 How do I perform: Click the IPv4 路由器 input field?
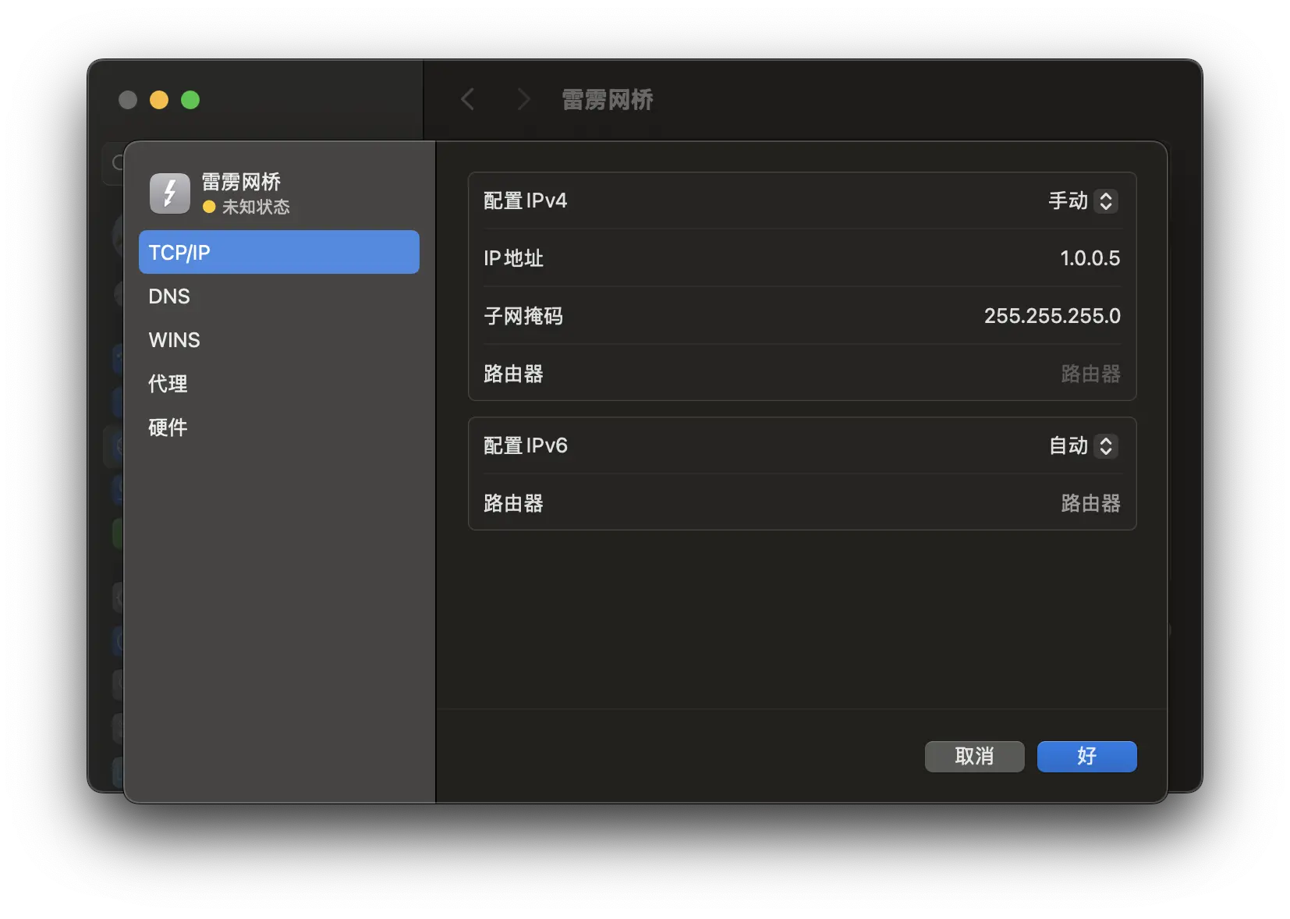(1092, 374)
